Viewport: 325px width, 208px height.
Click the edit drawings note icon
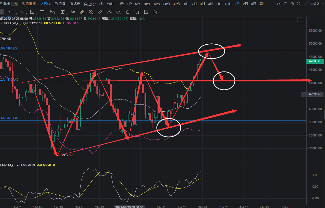(146, 12)
